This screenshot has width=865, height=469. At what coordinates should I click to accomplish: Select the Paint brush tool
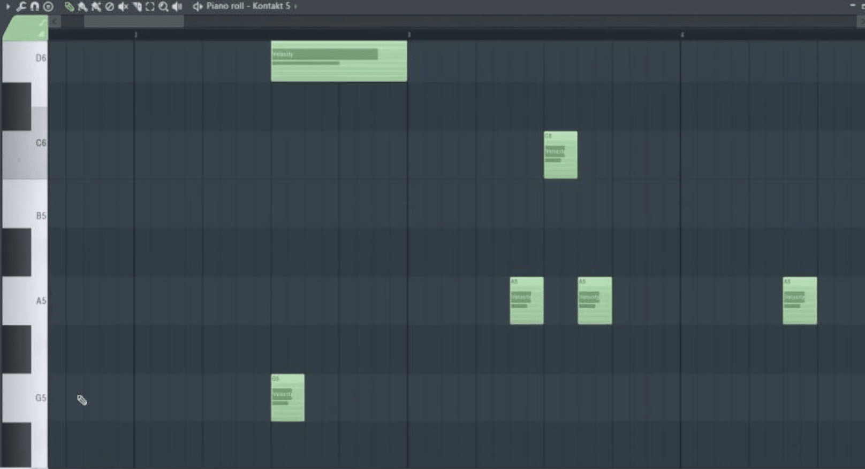point(82,6)
